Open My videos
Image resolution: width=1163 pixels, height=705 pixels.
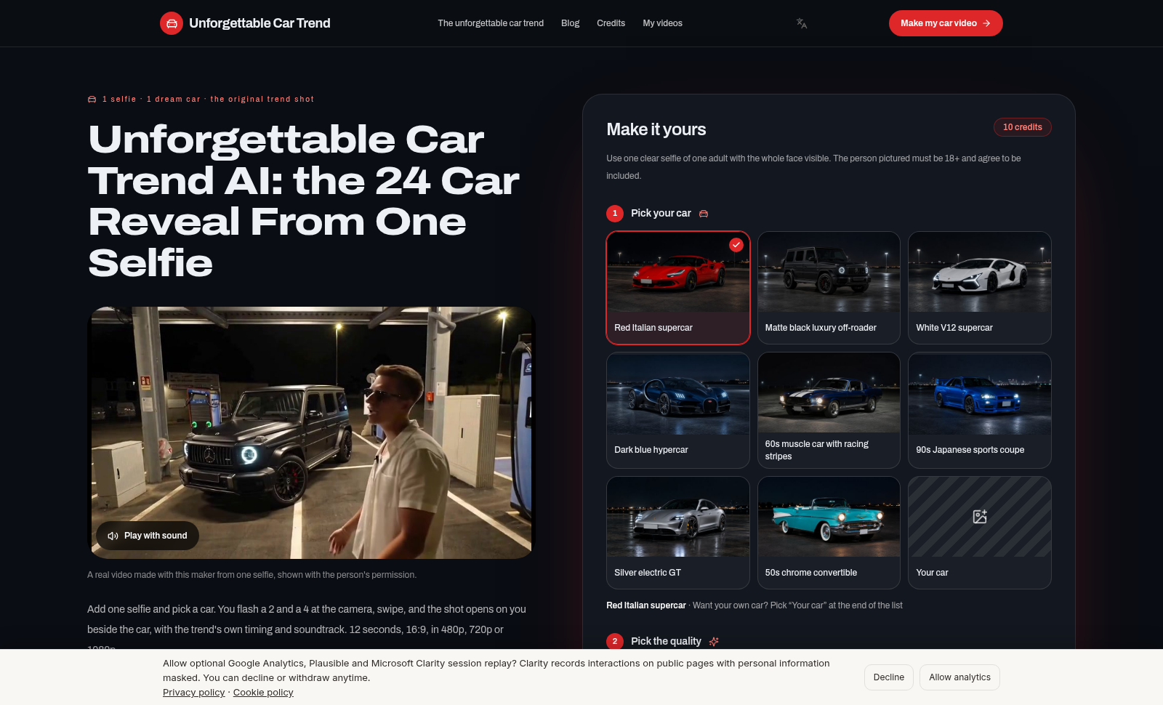pyautogui.click(x=662, y=23)
